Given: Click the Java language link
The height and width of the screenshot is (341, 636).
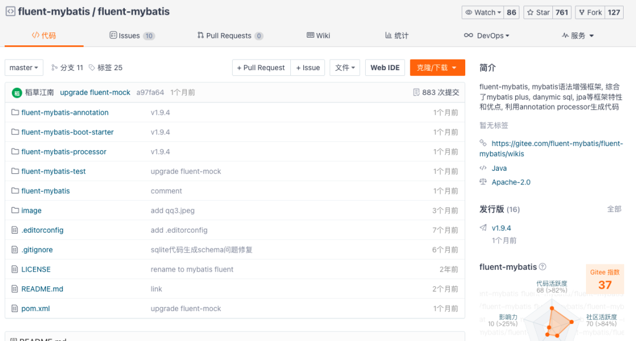Looking at the screenshot, I should tap(499, 168).
